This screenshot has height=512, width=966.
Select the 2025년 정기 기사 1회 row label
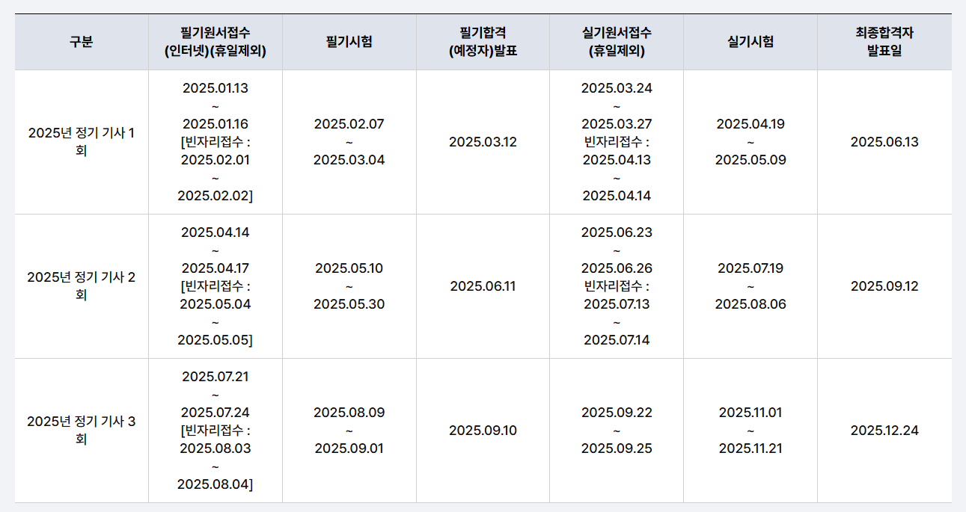(x=81, y=142)
